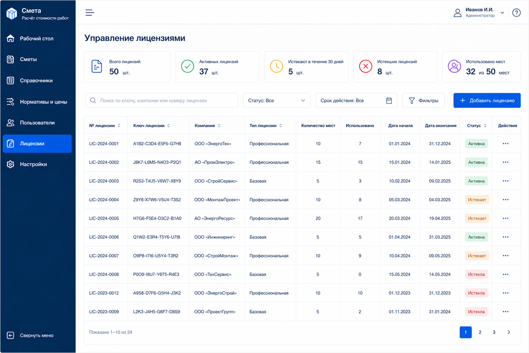Open actions menu for license LIC-2024-0001

click(x=505, y=144)
